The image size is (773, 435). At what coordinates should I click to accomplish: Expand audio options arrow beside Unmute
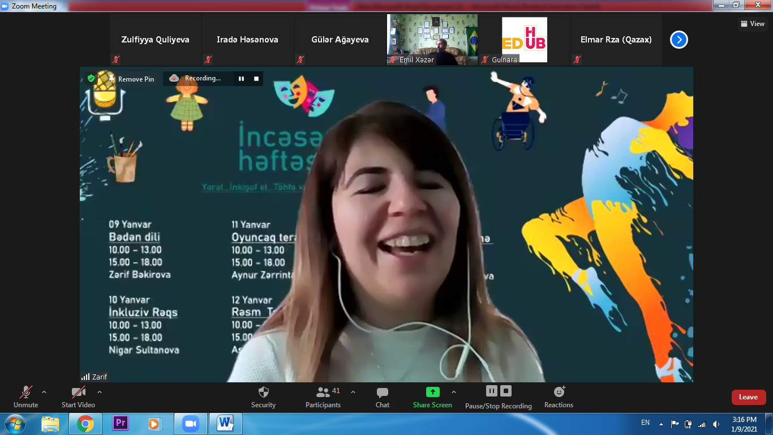[x=44, y=392]
